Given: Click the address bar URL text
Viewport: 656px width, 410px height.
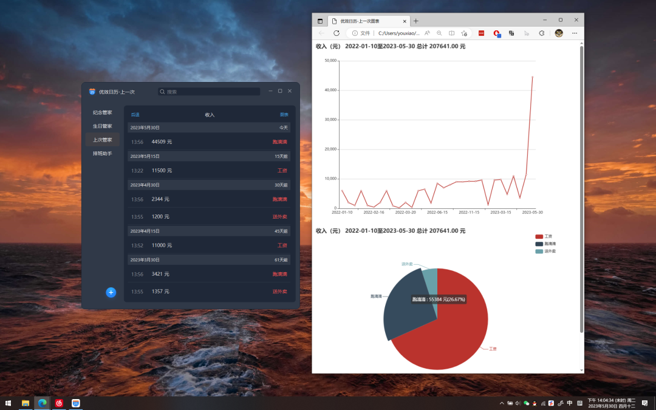Looking at the screenshot, I should click(398, 33).
